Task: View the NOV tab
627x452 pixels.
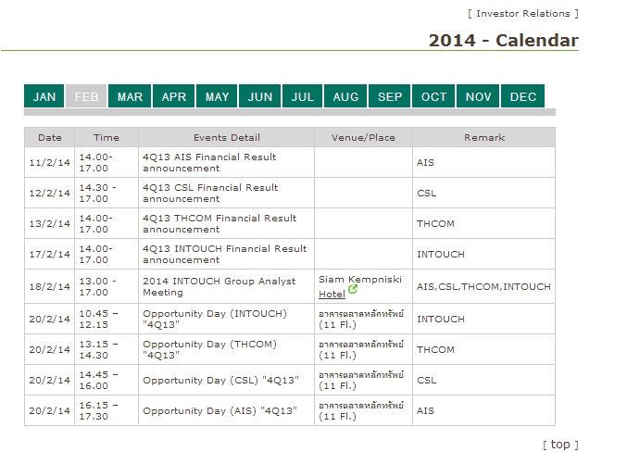Action: (478, 96)
